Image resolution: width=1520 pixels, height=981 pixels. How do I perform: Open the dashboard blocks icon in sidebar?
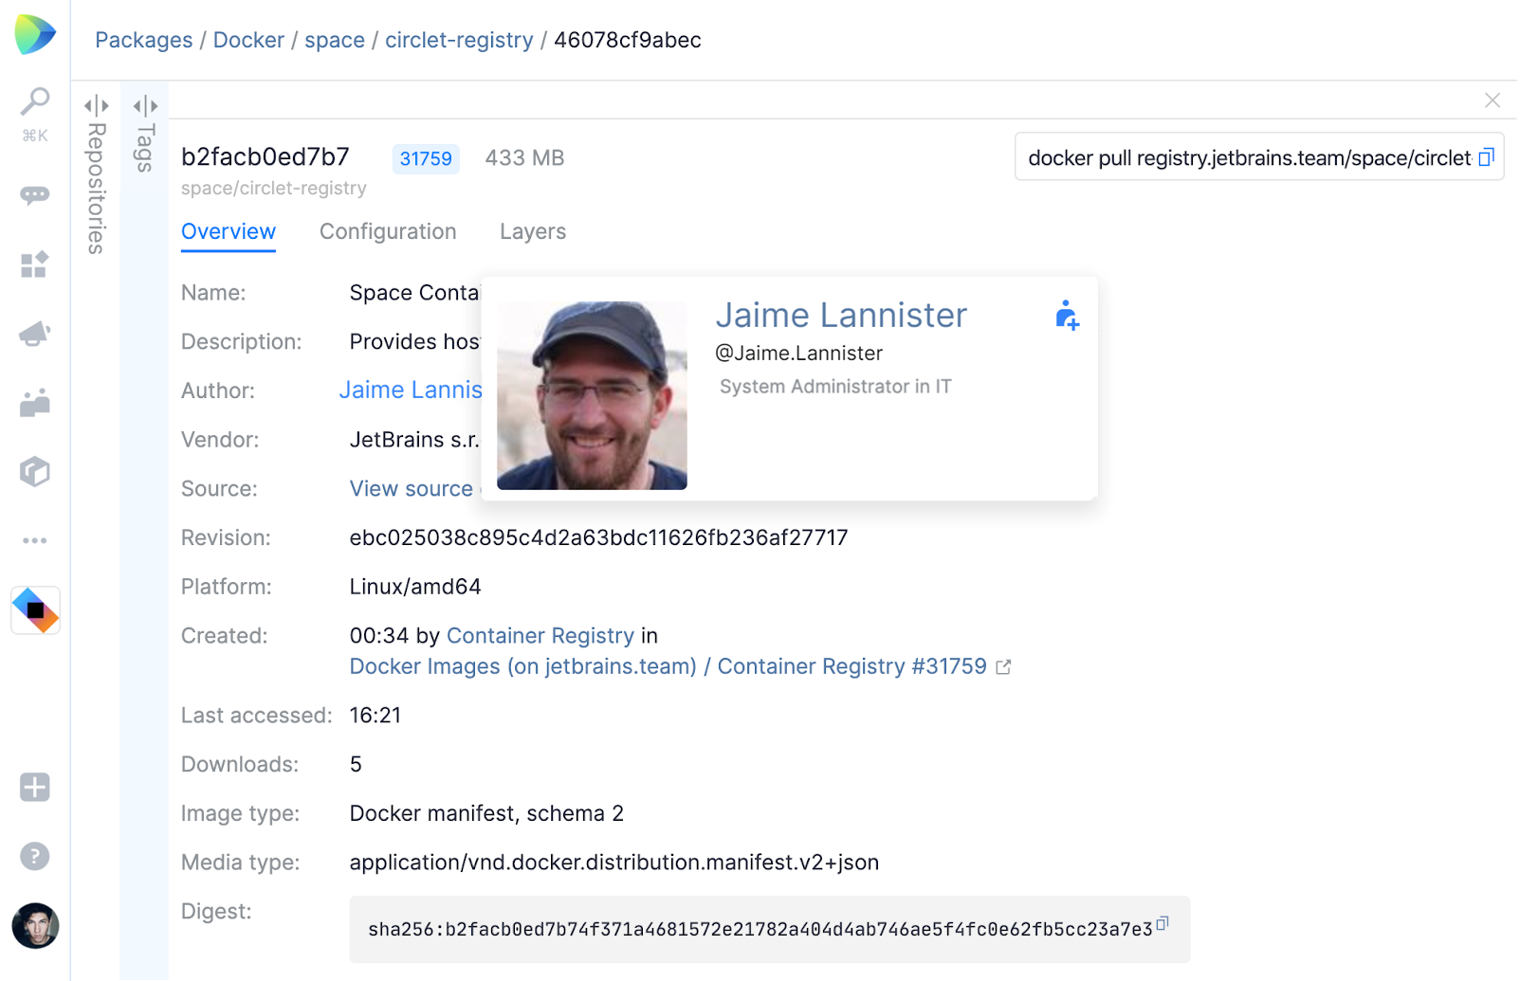tap(35, 264)
